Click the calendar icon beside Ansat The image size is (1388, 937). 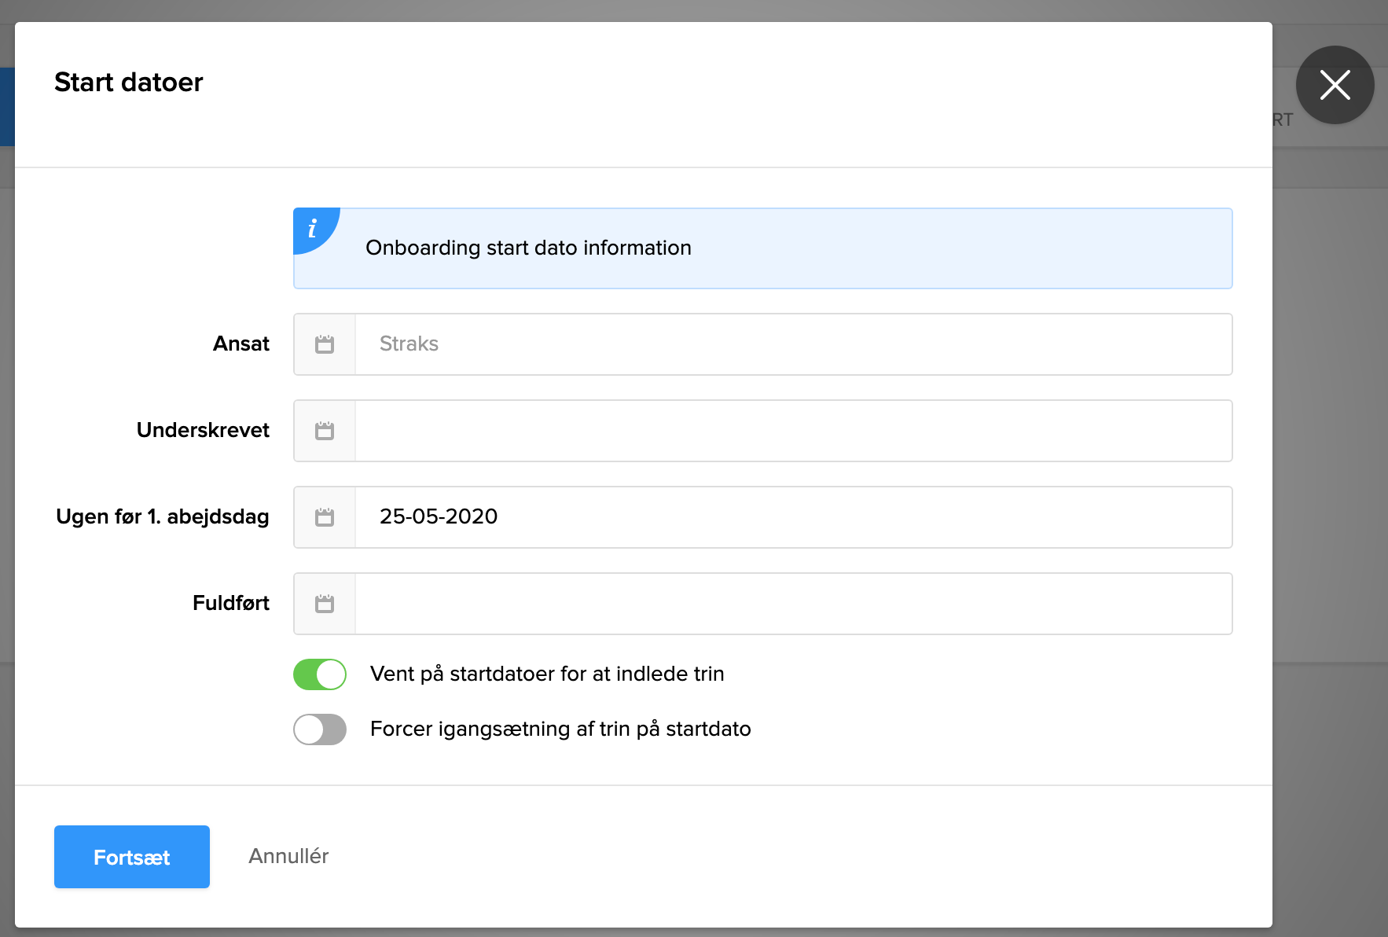pyautogui.click(x=325, y=344)
